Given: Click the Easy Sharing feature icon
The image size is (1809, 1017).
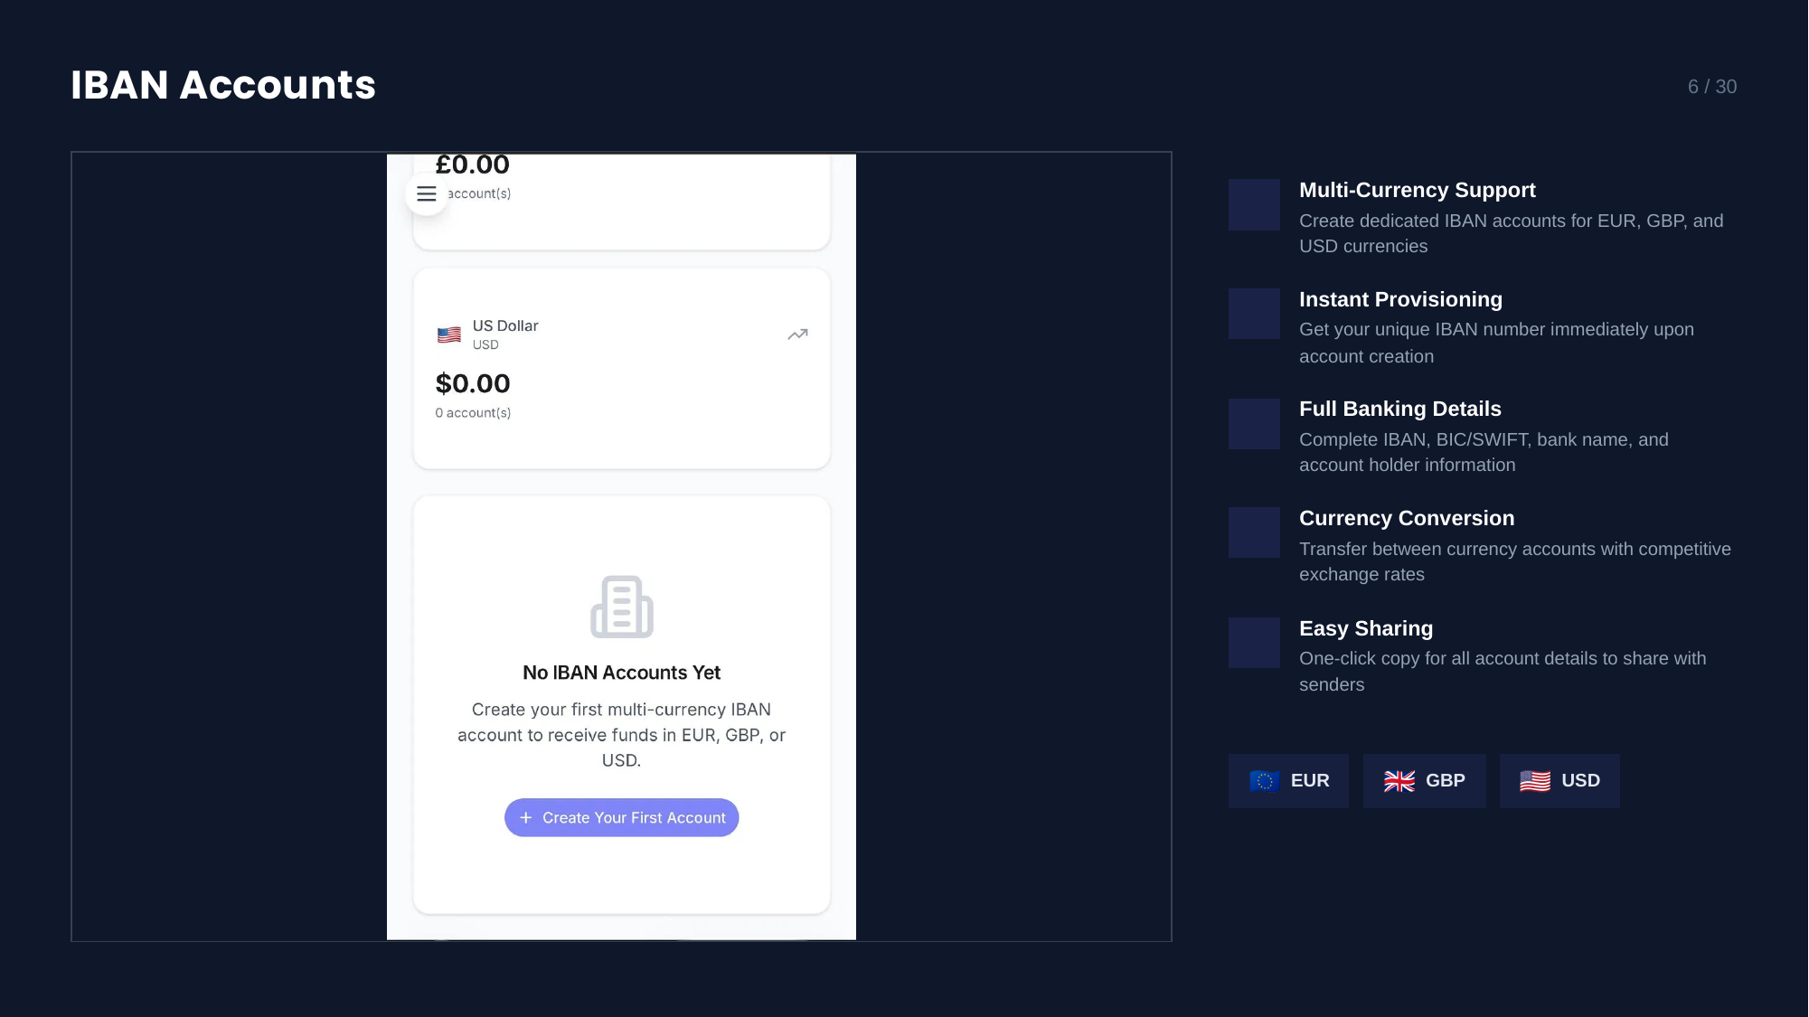Looking at the screenshot, I should pyautogui.click(x=1253, y=643).
